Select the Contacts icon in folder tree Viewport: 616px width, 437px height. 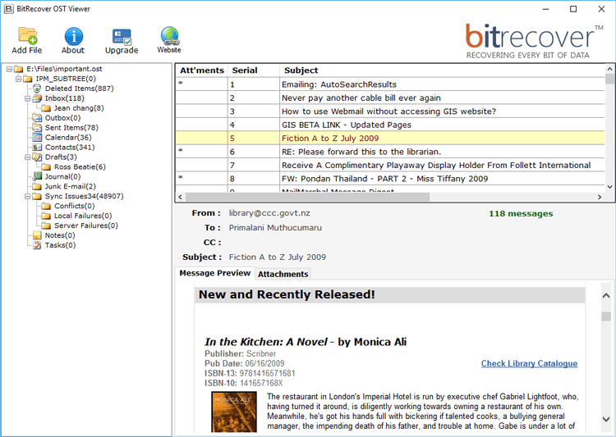[38, 148]
